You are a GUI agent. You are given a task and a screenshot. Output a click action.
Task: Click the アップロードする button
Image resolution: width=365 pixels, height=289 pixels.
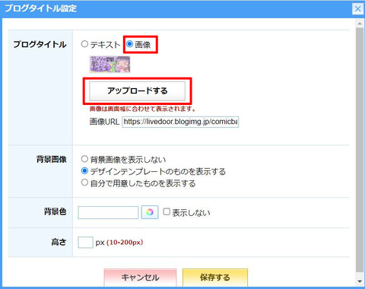click(137, 91)
